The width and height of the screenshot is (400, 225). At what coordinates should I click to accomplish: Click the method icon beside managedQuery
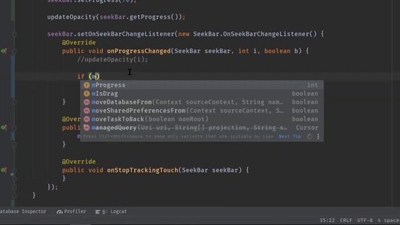click(87, 127)
